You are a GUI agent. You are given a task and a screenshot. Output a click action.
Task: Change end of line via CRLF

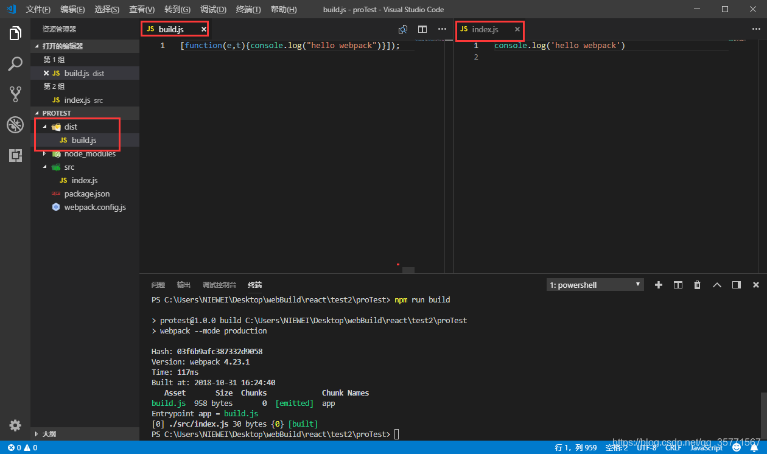point(673,447)
